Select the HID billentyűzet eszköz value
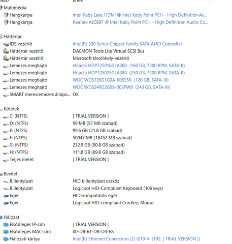This screenshot has height=244, width=232. click(96, 181)
